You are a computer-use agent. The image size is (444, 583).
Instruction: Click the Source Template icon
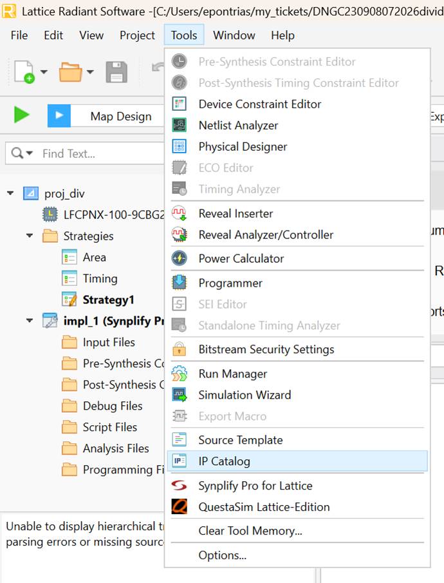[x=180, y=439]
